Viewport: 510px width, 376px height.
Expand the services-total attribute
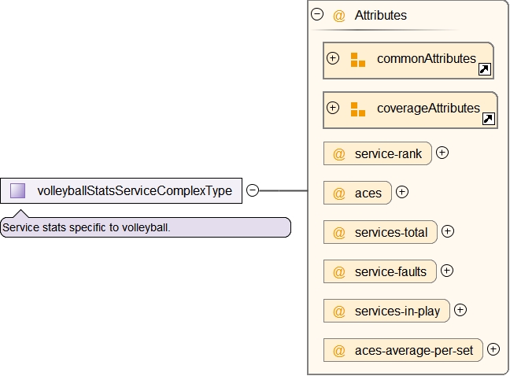pos(448,231)
